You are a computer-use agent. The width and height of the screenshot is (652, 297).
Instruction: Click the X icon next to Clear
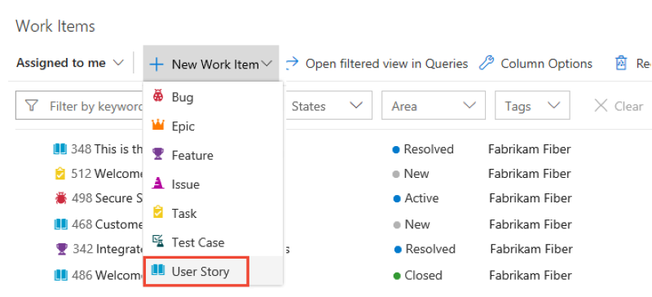point(601,106)
